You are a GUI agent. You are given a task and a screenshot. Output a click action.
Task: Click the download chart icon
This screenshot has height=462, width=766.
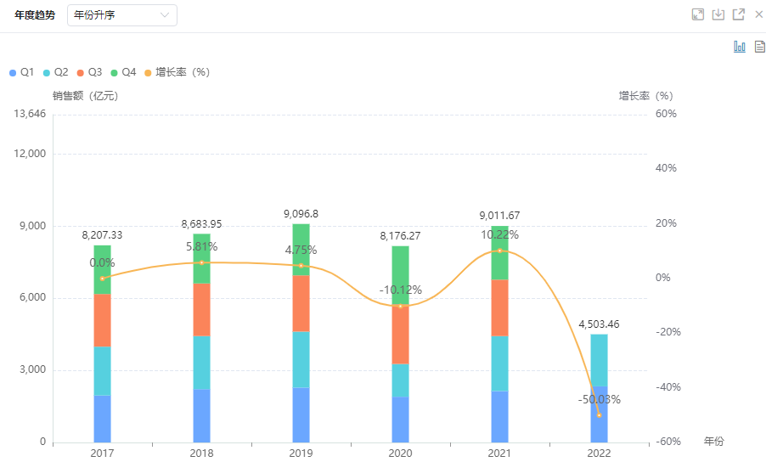718,14
